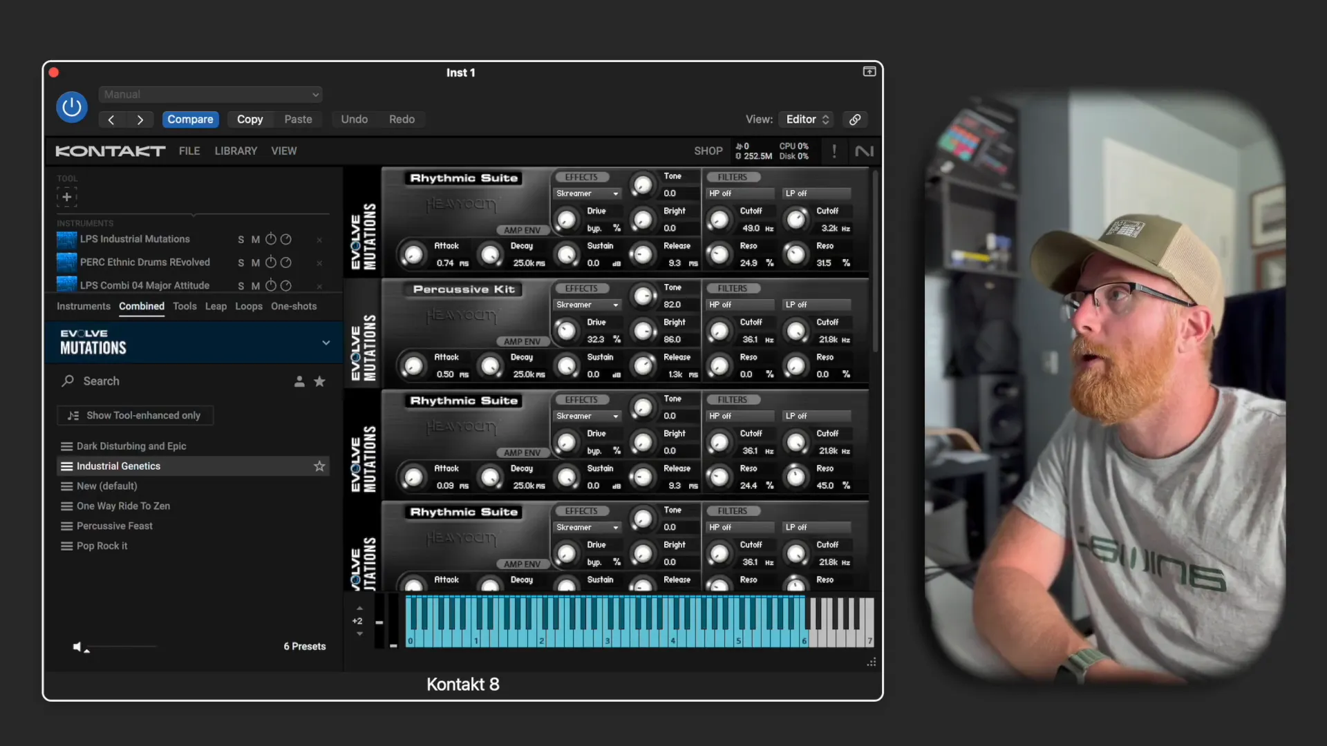1327x746 pixels.
Task: Toggle power for PERC Ethnic Drums row
Action: coord(271,262)
